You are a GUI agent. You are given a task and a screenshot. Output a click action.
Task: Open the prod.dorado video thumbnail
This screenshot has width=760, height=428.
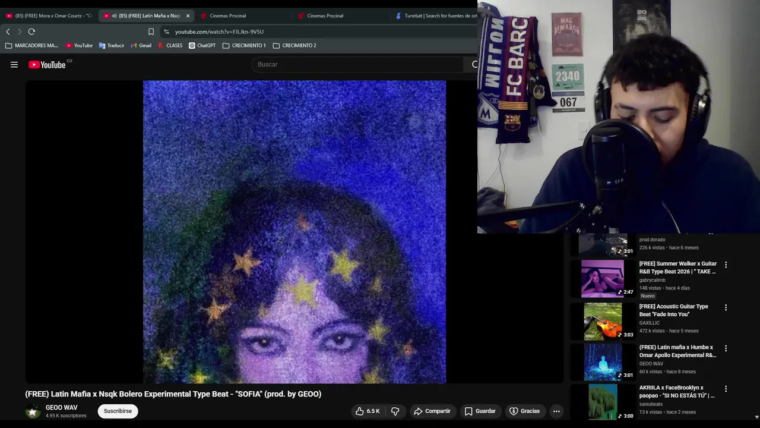(603, 244)
